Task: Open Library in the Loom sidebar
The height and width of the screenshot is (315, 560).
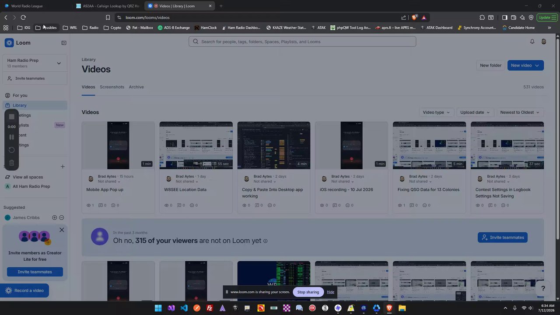Action: click(x=35, y=105)
